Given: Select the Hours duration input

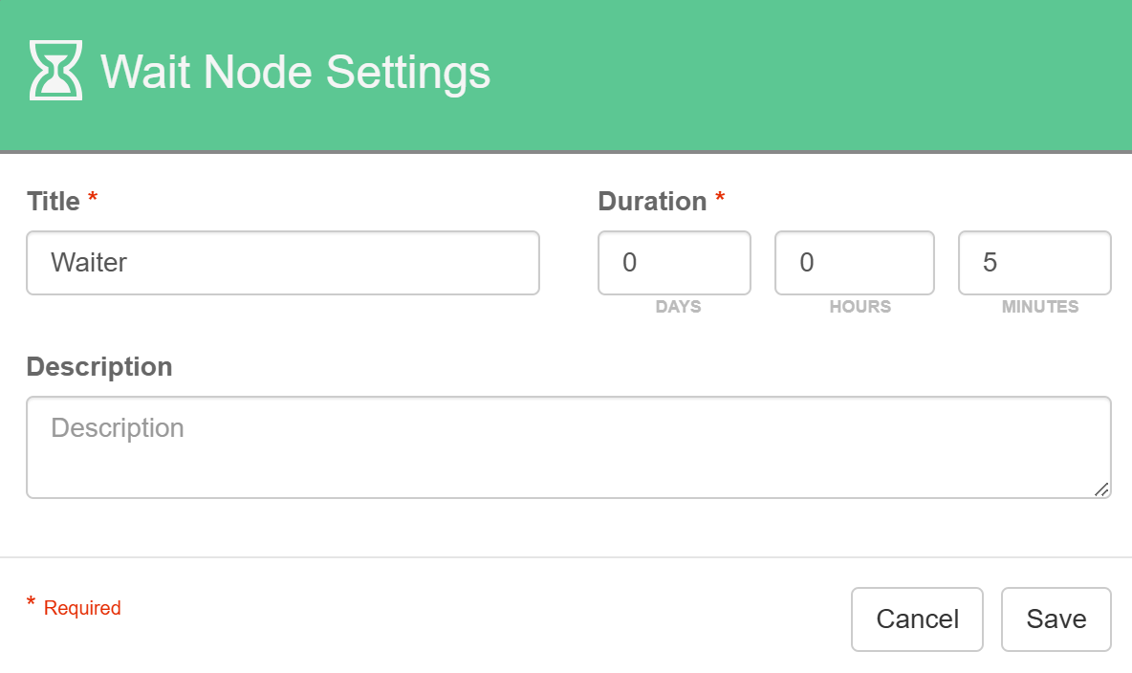Looking at the screenshot, I should click(x=854, y=263).
